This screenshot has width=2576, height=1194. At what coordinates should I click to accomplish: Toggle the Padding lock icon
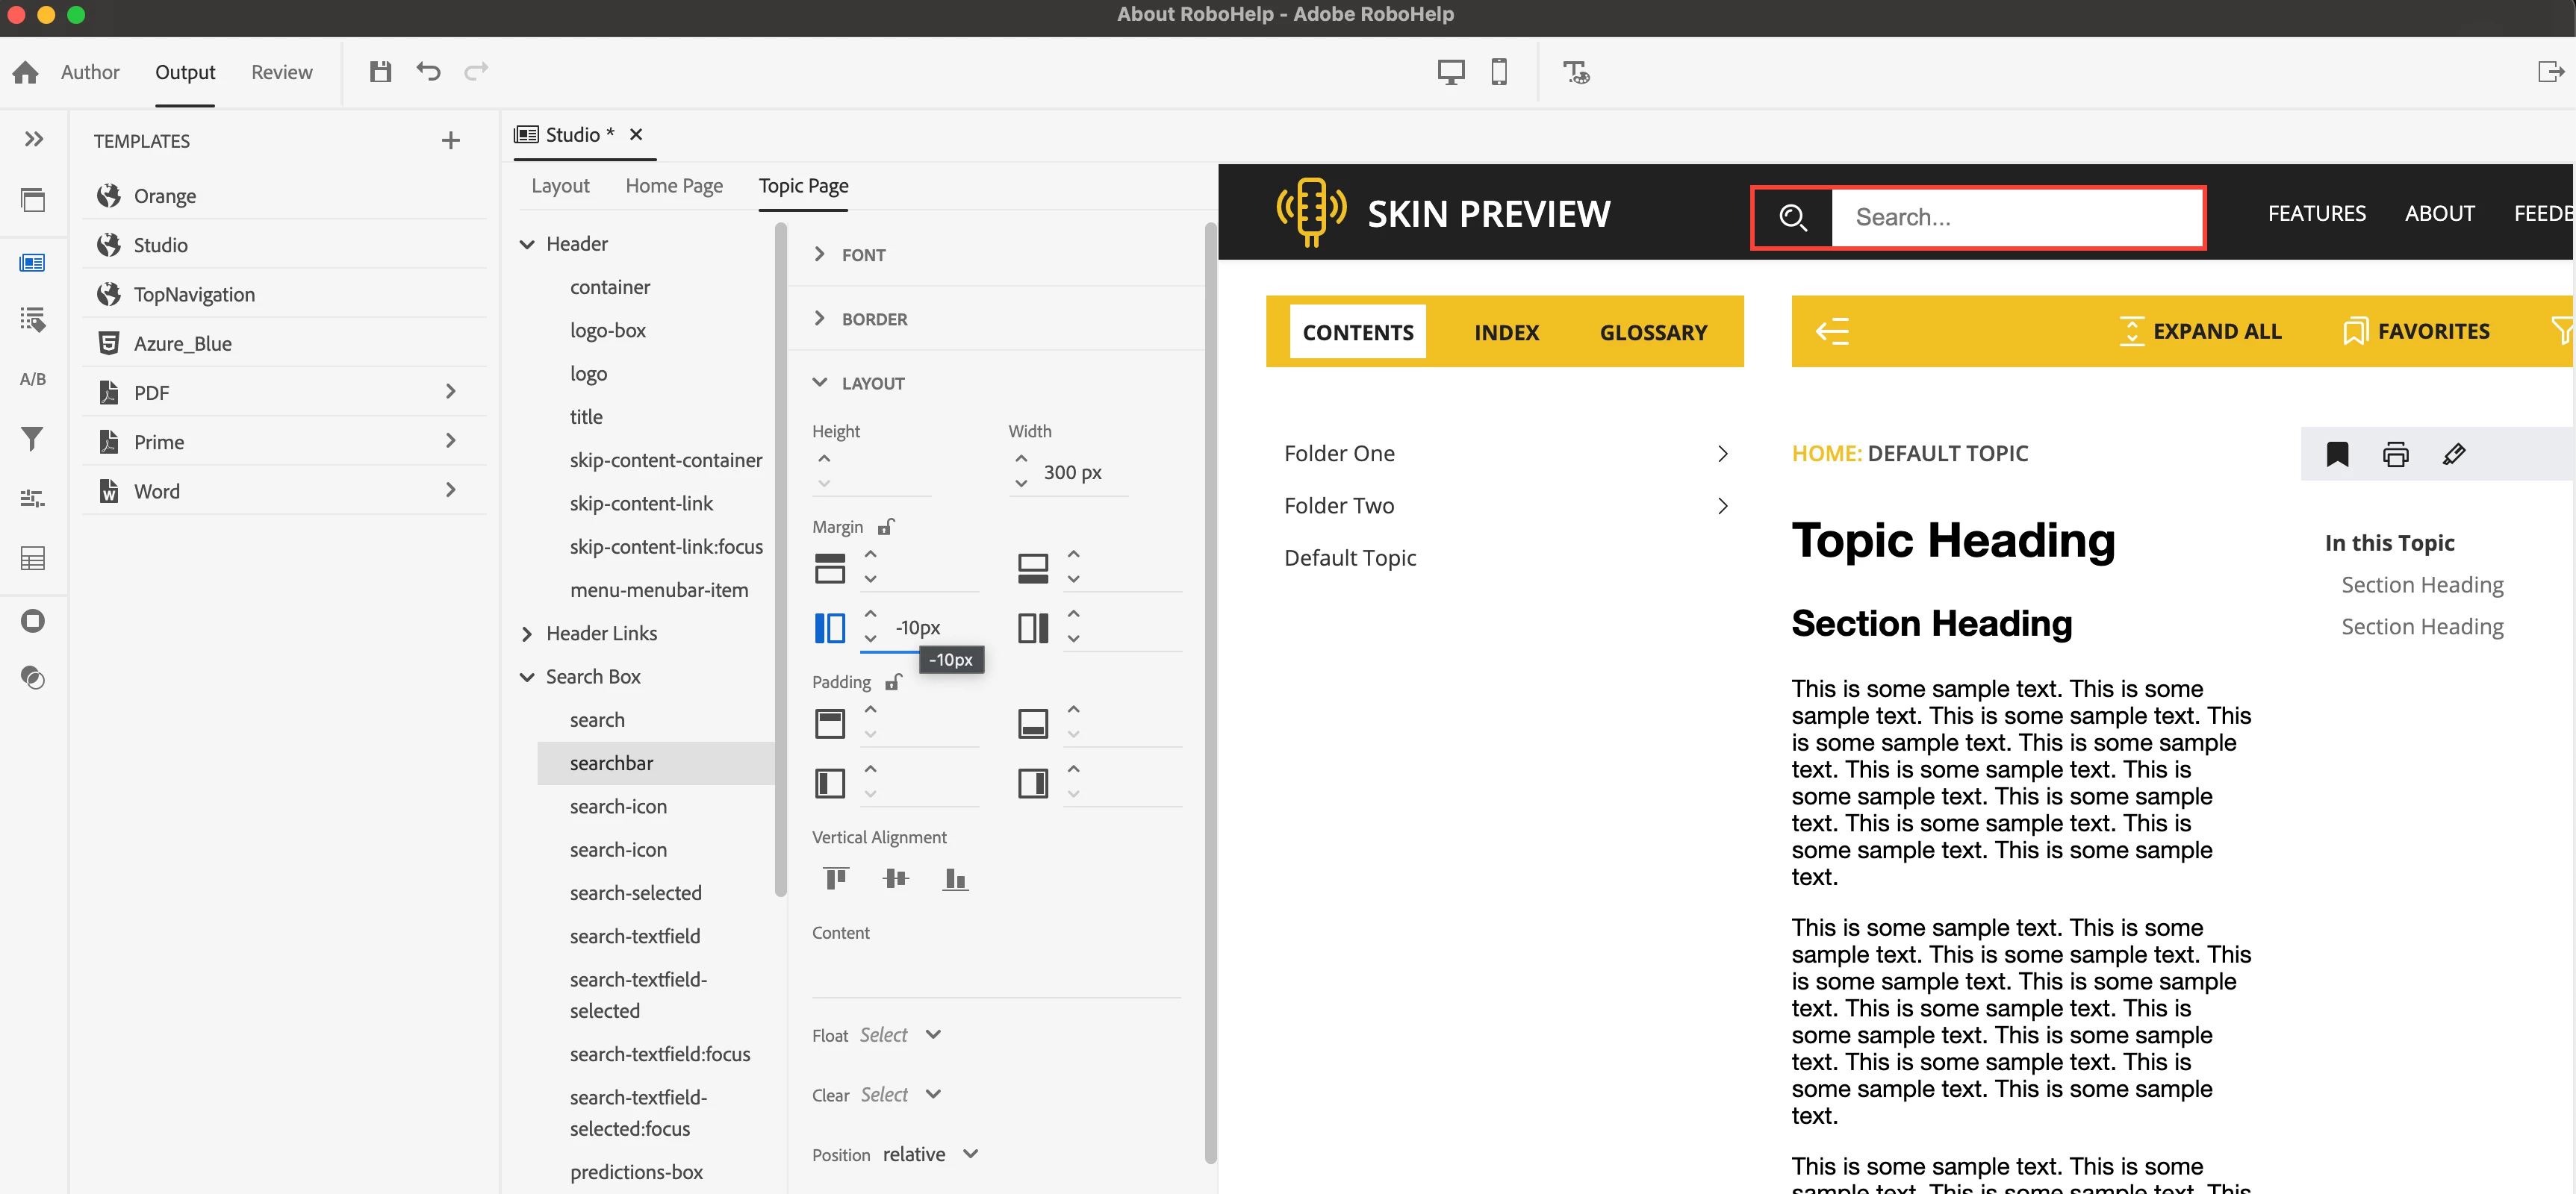coord(894,681)
